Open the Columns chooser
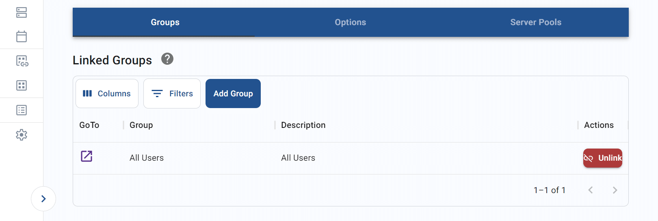This screenshot has width=658, height=221. pyautogui.click(x=107, y=93)
